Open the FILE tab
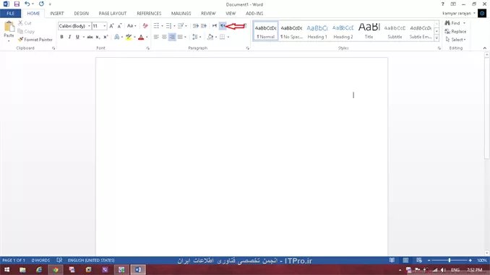Image resolution: width=490 pixels, height=275 pixels. coord(11,14)
